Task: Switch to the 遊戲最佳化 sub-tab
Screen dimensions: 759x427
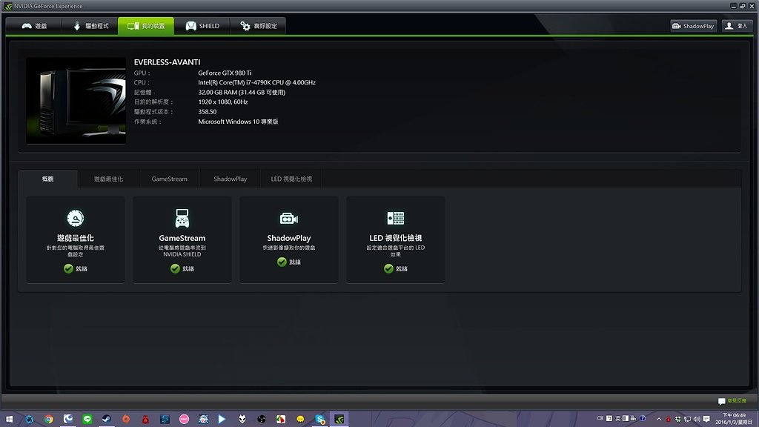Action: tap(108, 179)
